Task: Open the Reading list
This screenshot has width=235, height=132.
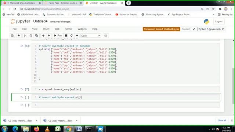Action: pyautogui.click(x=225, y=15)
